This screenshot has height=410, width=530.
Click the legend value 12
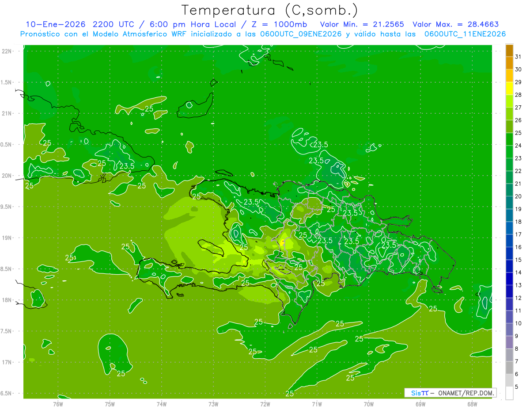coord(519,298)
